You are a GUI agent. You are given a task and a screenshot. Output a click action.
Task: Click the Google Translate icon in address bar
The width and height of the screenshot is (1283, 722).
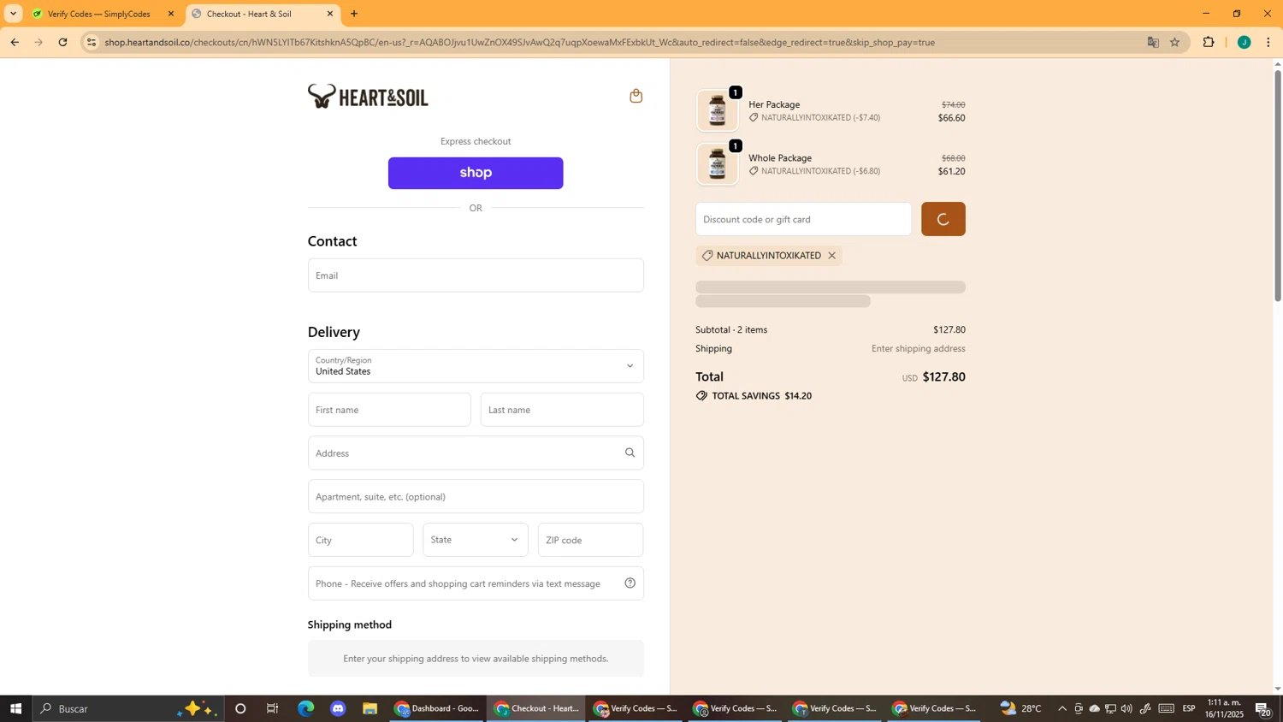tap(1153, 42)
